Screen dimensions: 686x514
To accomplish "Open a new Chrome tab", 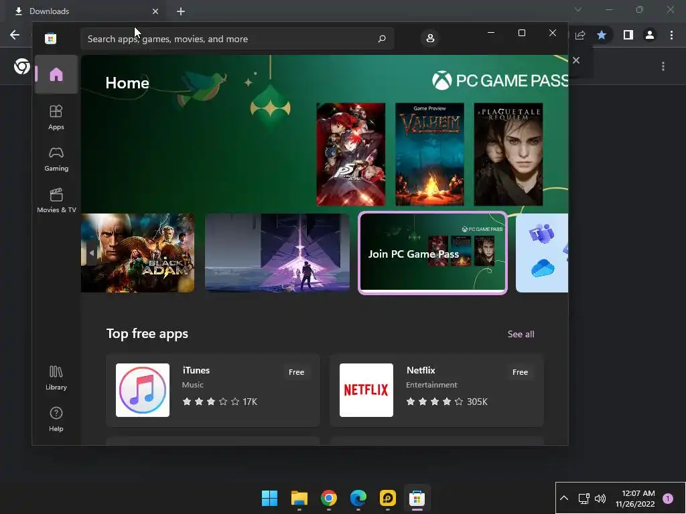I will [181, 11].
